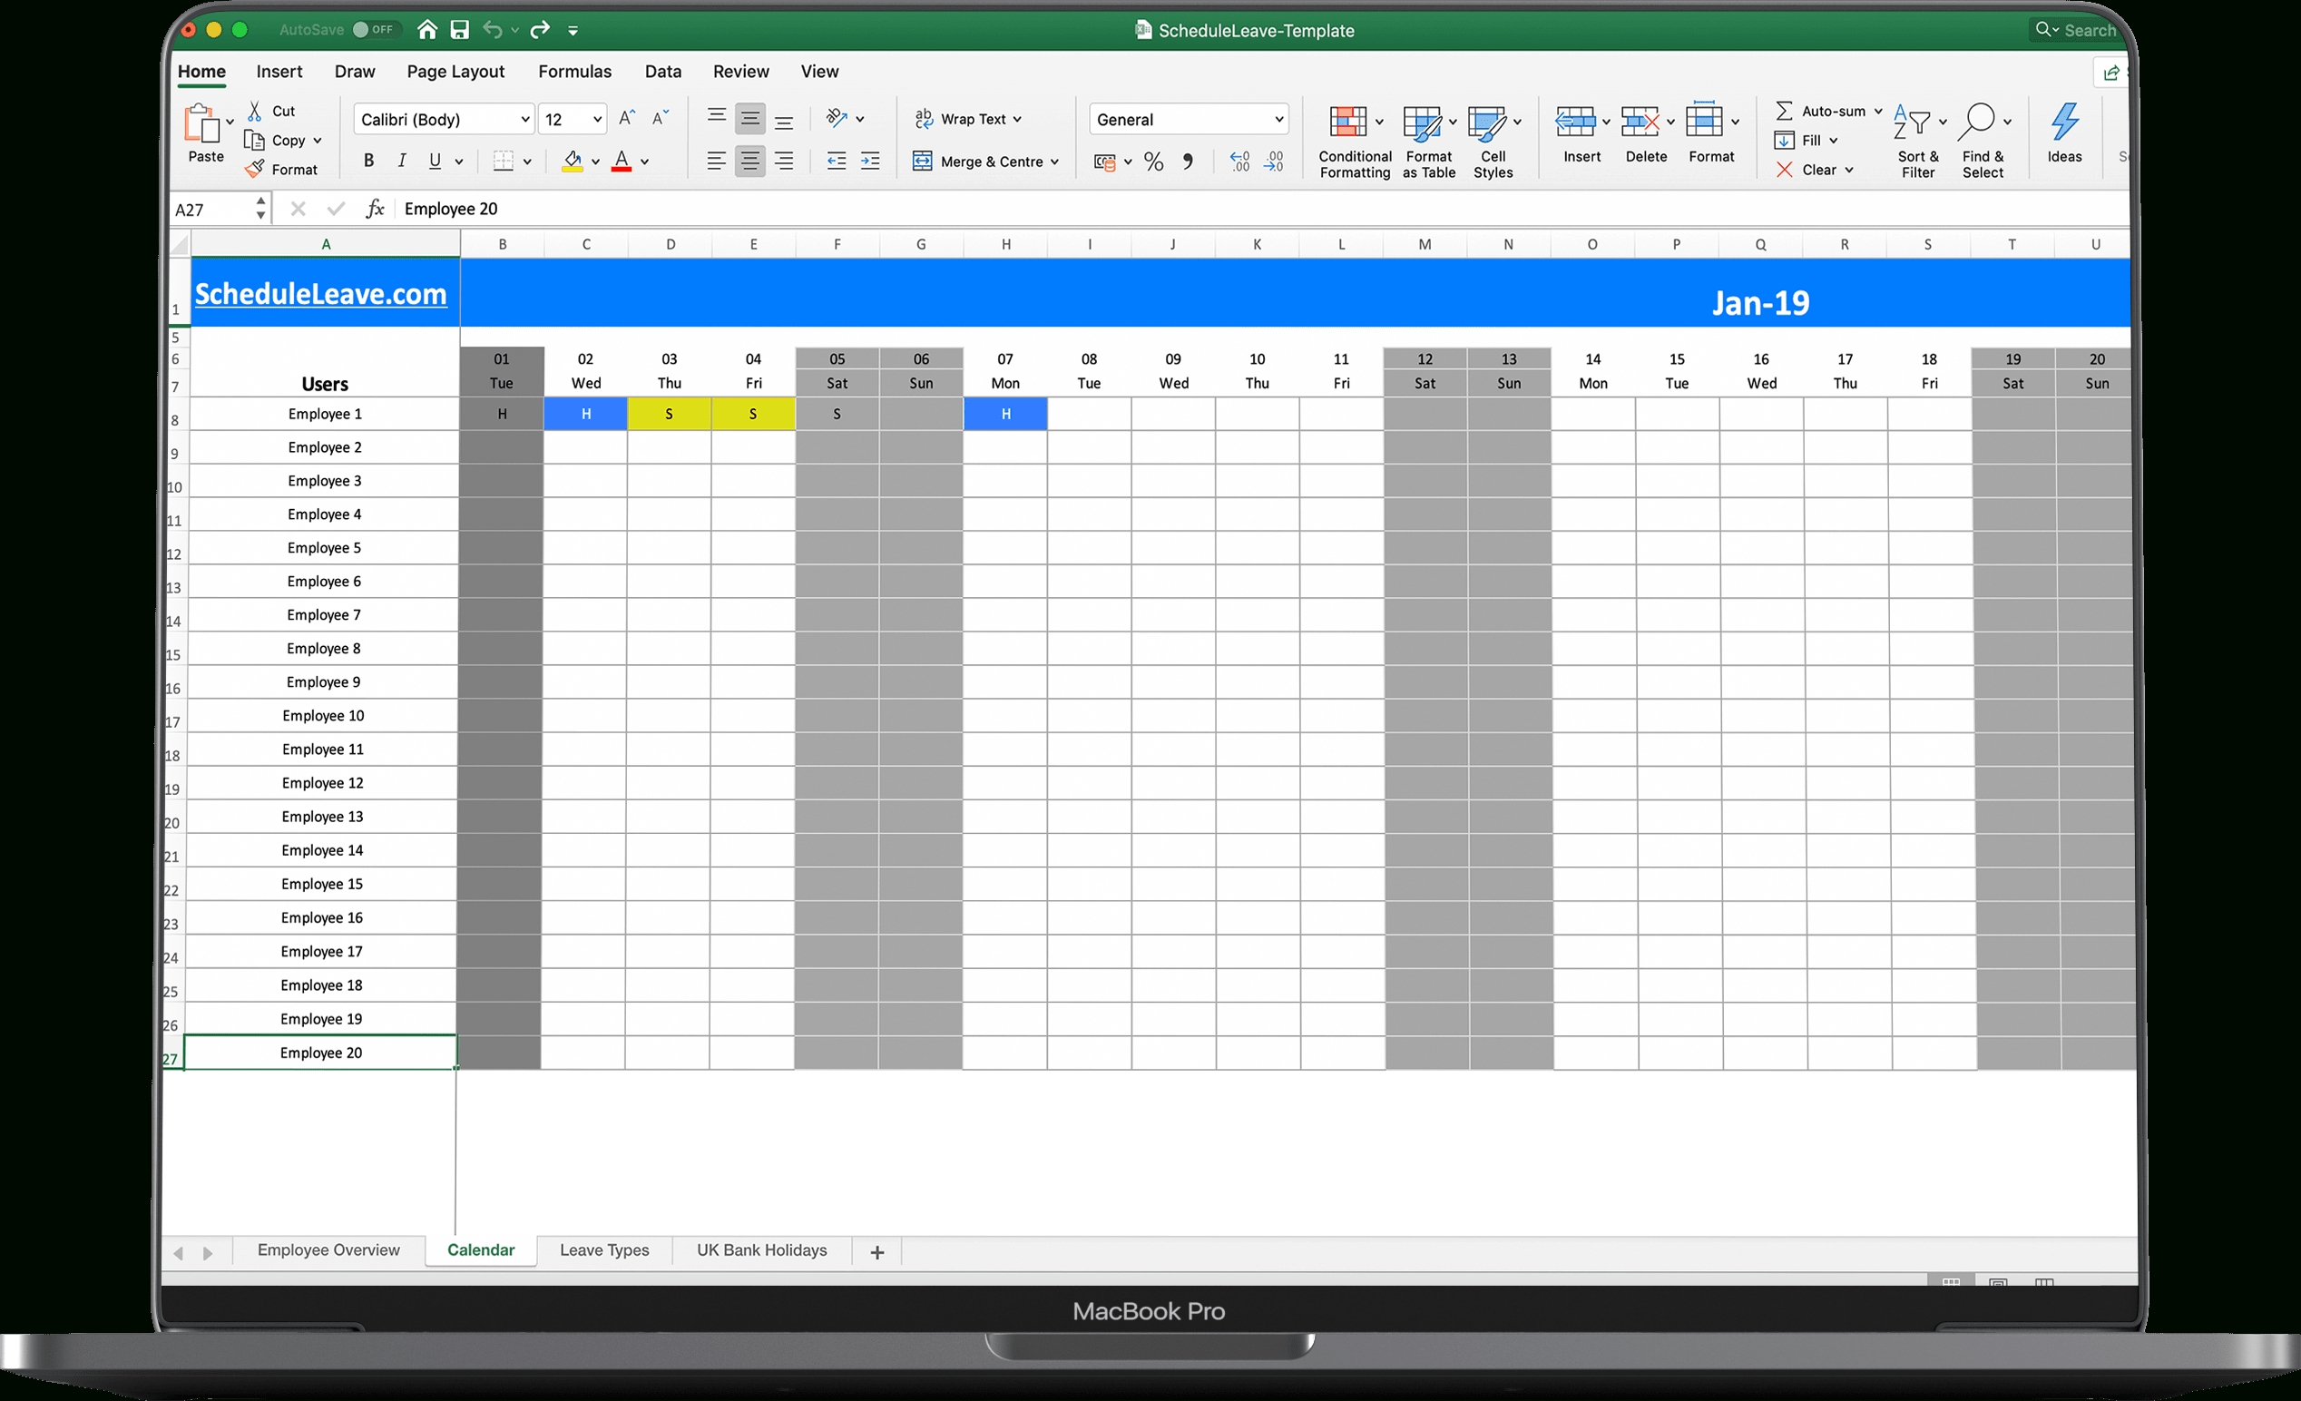Open the Formulas ribbon tab

click(573, 71)
